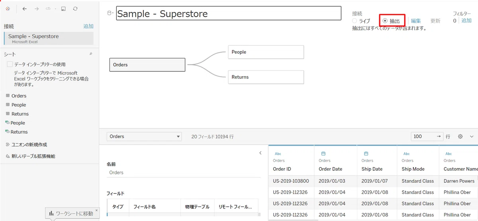Click the 物理テーブル metadata column header
This screenshot has height=221, width=478.
click(x=197, y=207)
